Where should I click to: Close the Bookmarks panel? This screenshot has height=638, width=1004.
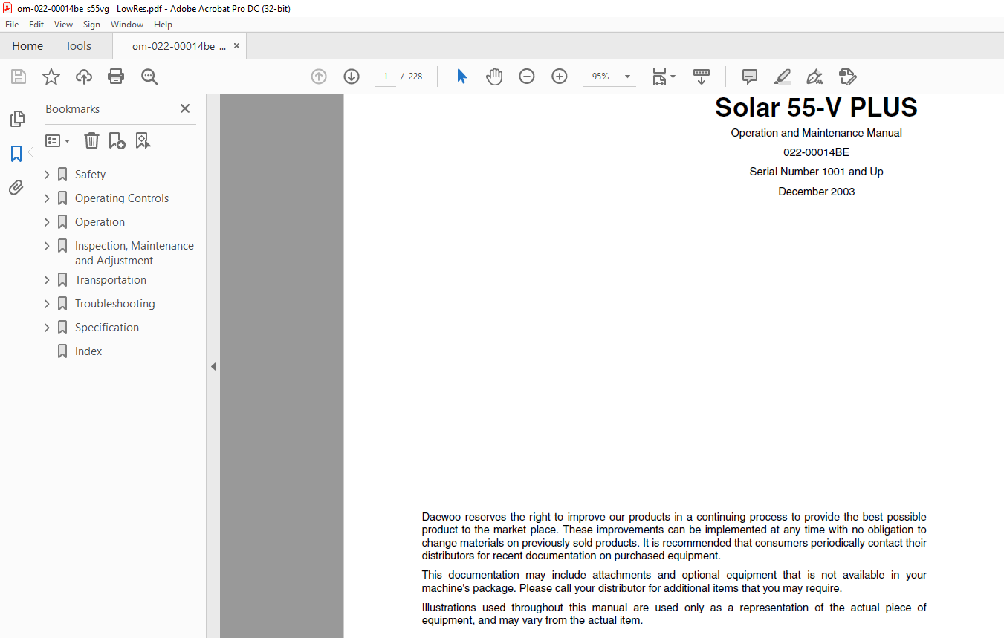(185, 108)
